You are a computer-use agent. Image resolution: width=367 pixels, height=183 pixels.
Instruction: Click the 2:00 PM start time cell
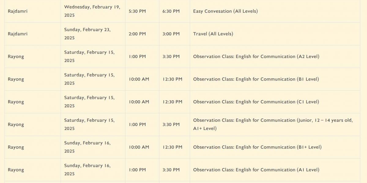click(137, 34)
